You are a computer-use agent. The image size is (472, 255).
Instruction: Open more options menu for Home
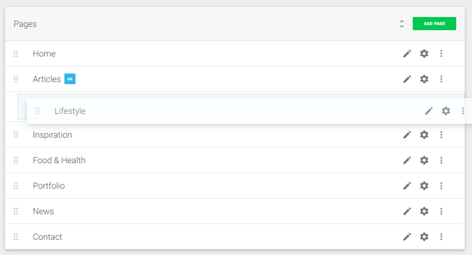[x=441, y=53]
